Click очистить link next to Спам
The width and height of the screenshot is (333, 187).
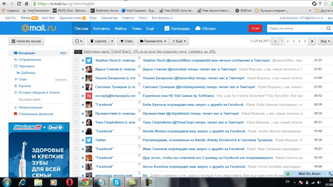click(61, 79)
